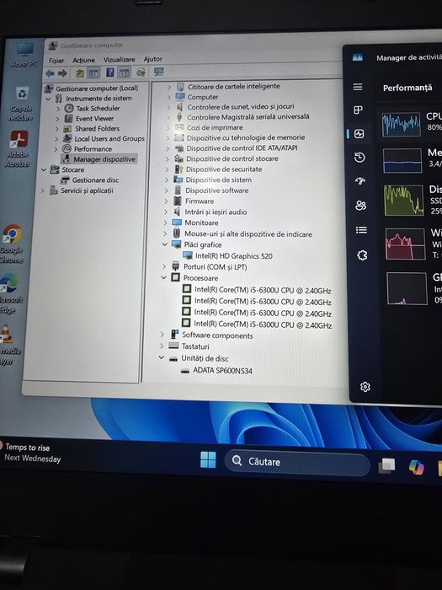Open Task Manager hamburger navigation menu

pyautogui.click(x=358, y=87)
